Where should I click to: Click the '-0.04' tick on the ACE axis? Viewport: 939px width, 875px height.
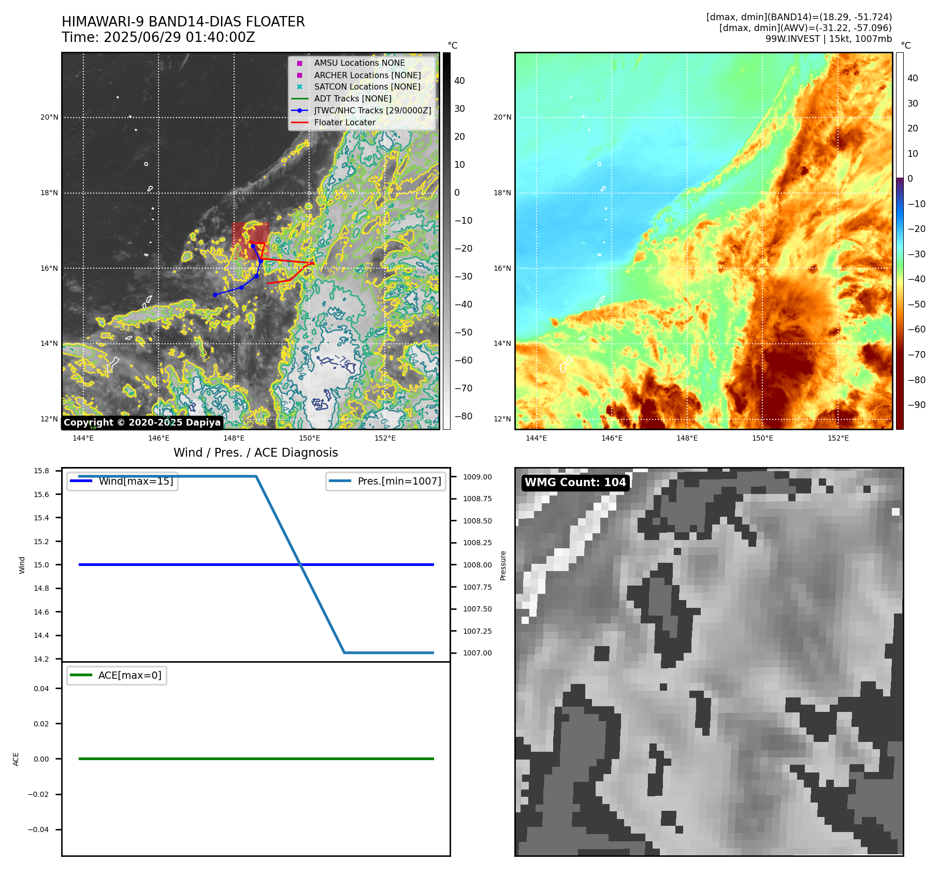tap(39, 829)
